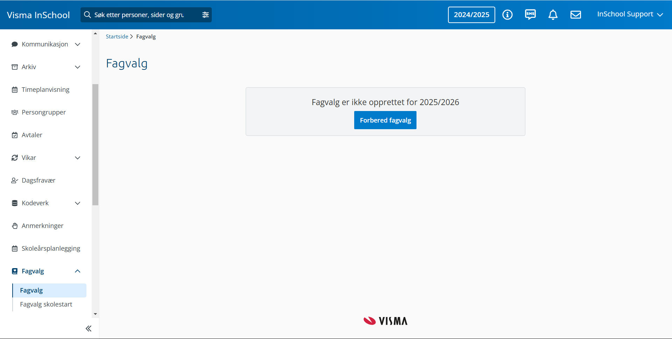This screenshot has height=339, width=672.
Task: Open Persongrupper in the sidebar
Action: tap(44, 112)
